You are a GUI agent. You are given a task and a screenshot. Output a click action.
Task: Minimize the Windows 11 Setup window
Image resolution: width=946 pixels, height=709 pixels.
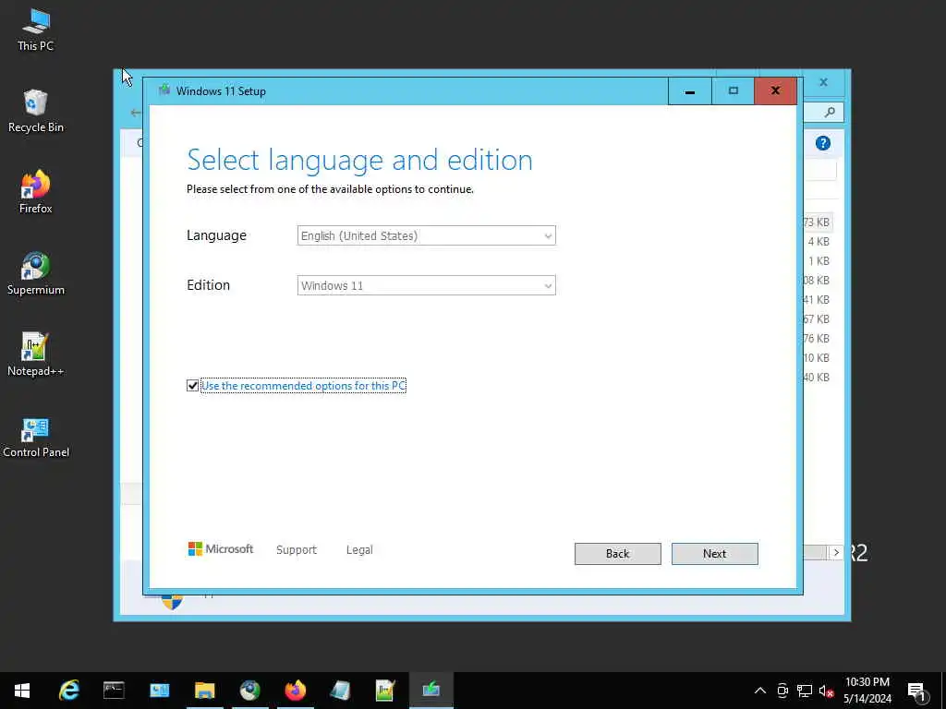[x=689, y=91]
